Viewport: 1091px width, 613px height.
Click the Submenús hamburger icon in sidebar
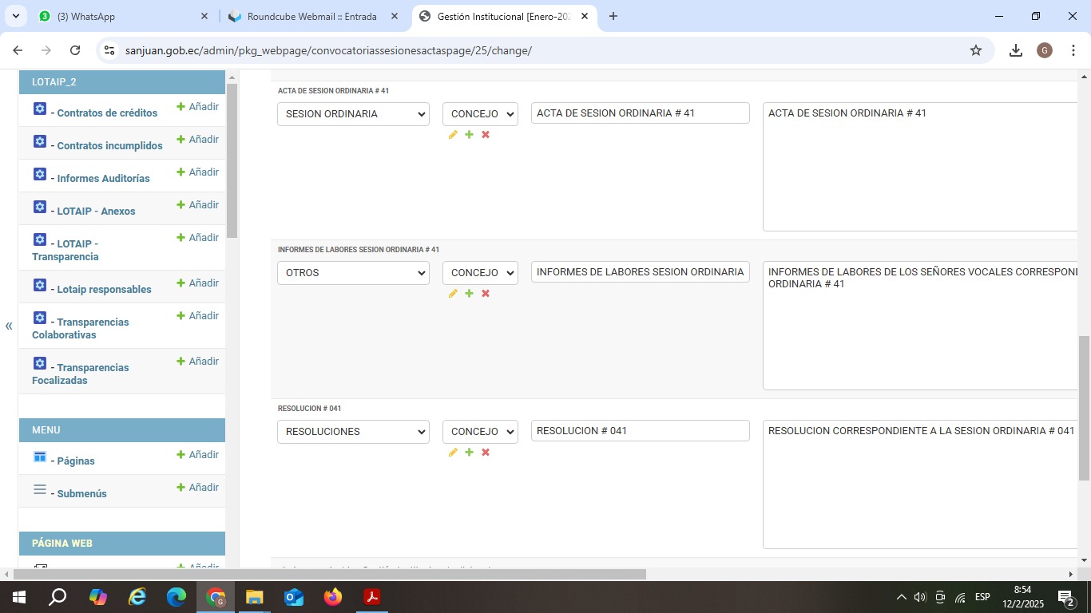coord(40,489)
